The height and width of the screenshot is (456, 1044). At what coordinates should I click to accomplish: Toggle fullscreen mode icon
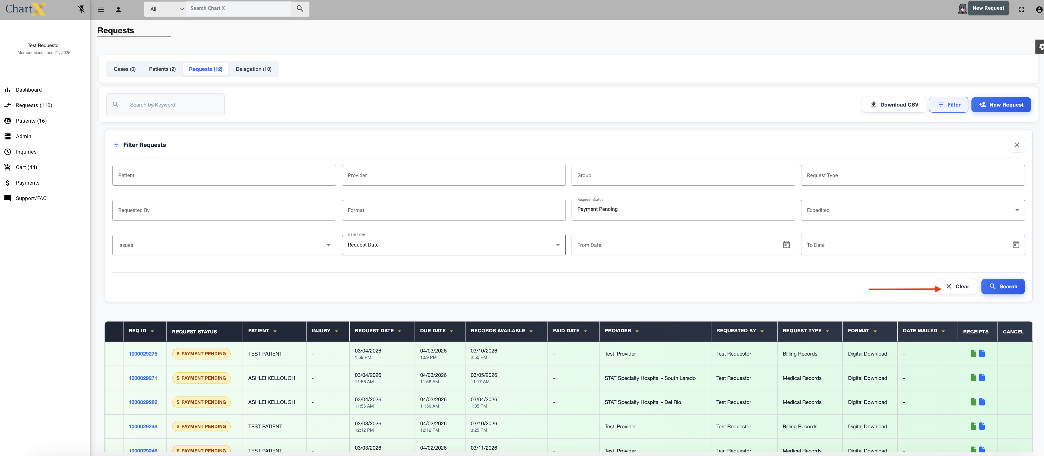[x=1021, y=10]
